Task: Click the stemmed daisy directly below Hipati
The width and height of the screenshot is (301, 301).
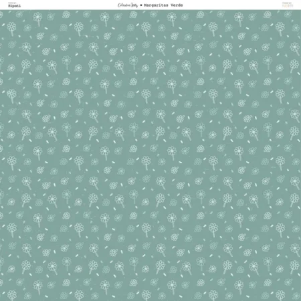Action: click(11, 29)
